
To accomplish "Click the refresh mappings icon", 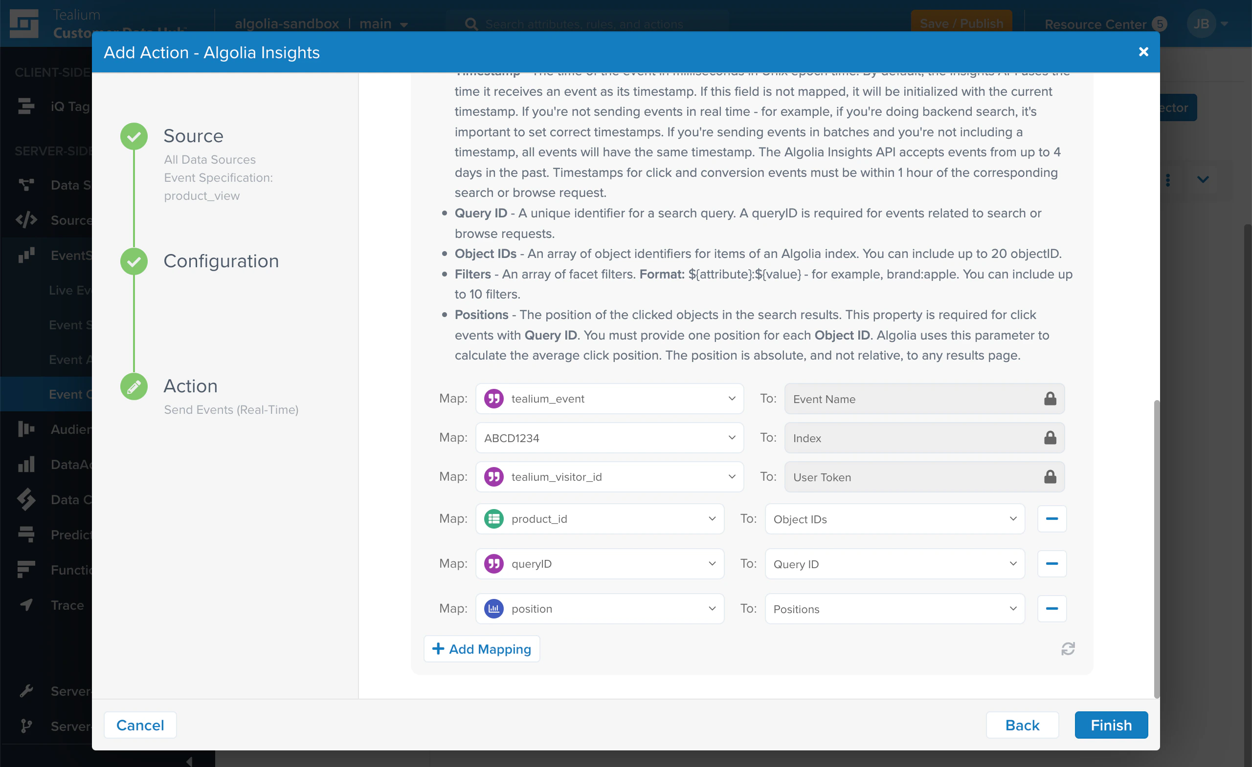I will [x=1068, y=649].
